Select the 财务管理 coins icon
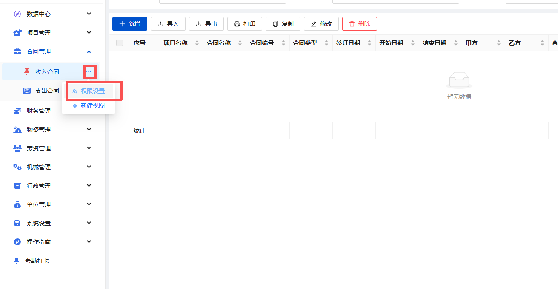The image size is (558, 289). [x=17, y=110]
